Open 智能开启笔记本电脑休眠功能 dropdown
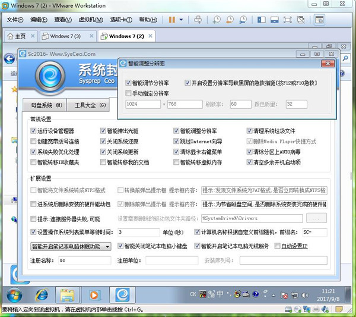 [71, 246]
